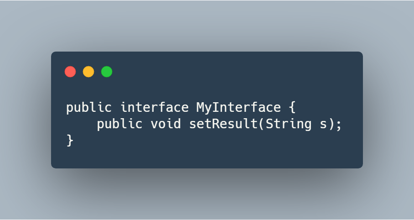This screenshot has height=220, width=414.
Task: Click the first 'public' keyword
Action: click(x=89, y=108)
